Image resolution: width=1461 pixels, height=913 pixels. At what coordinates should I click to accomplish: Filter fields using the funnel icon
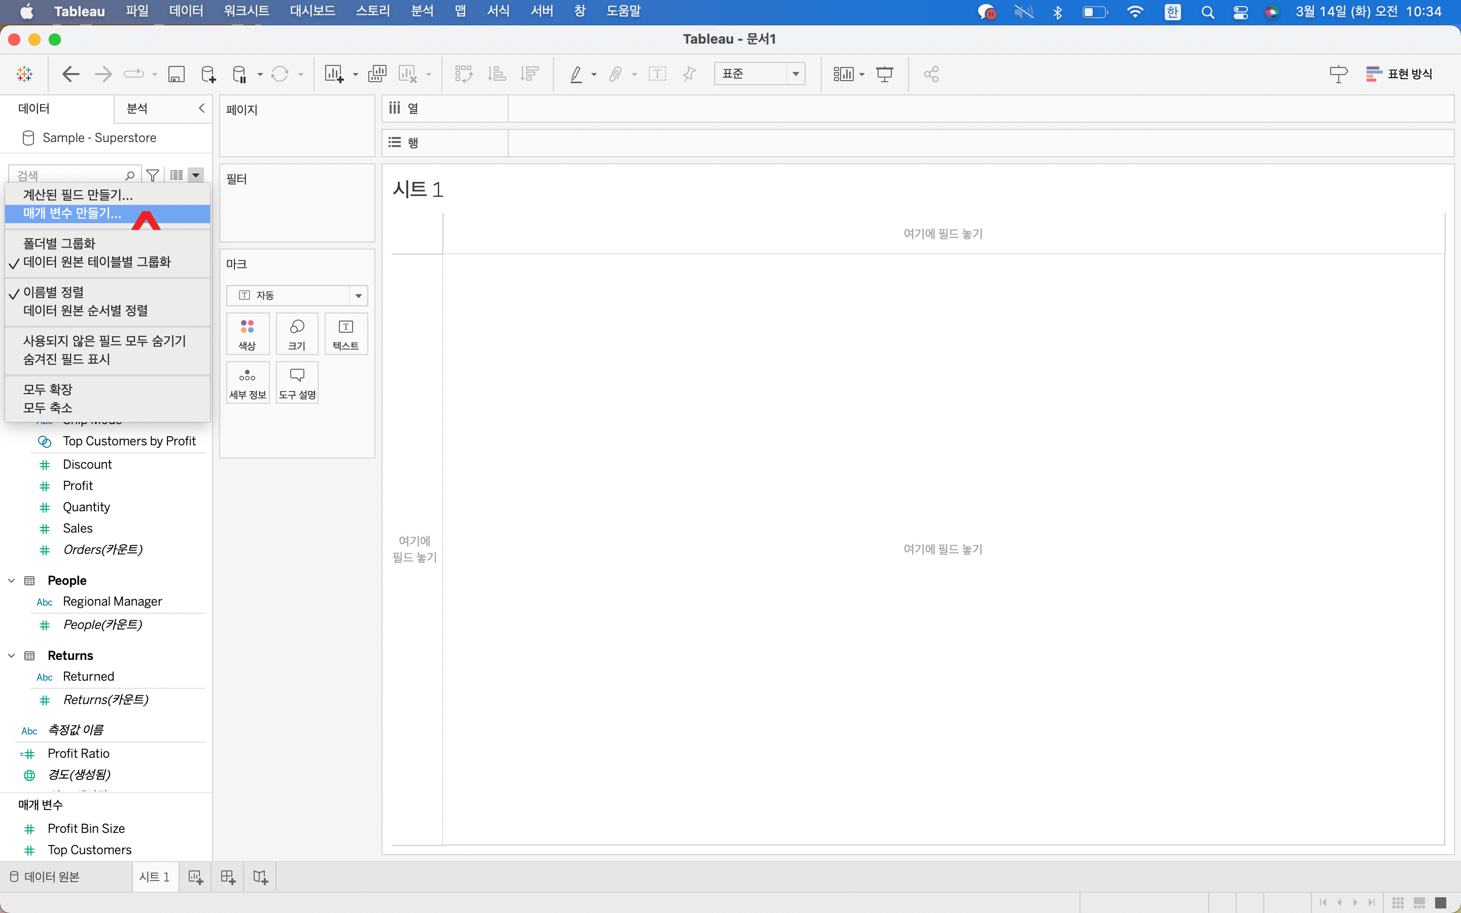coord(153,175)
